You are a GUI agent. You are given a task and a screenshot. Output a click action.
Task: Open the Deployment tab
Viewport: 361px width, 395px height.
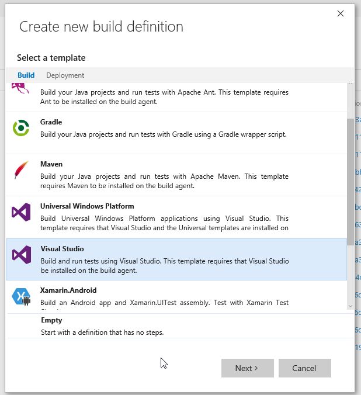[65, 75]
